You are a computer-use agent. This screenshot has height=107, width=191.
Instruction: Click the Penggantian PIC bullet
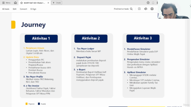[x=36, y=60]
